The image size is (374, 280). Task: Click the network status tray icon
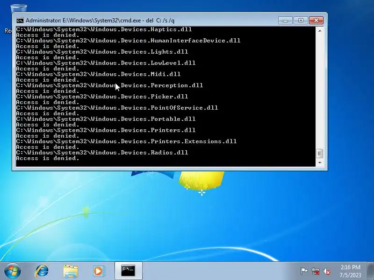315,271
